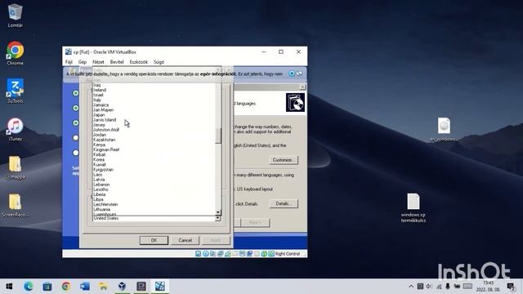Image resolution: width=523 pixels, height=294 pixels.
Task: Click the OK button in the dialog
Action: pyautogui.click(x=154, y=240)
